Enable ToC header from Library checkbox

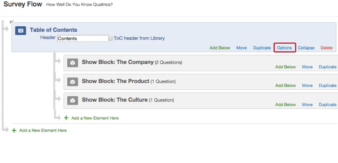click(x=111, y=38)
